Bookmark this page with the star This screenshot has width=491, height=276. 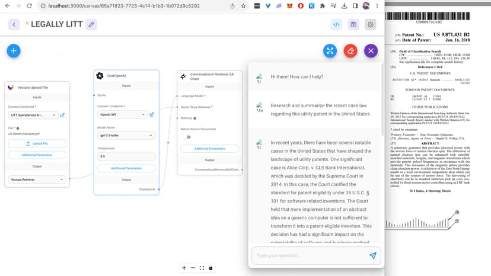tap(243, 6)
